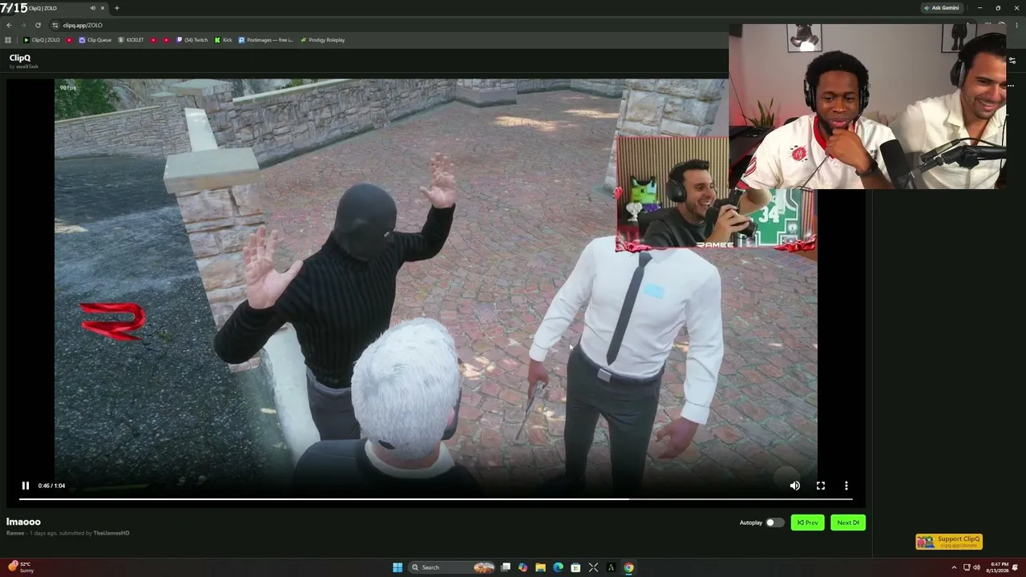Screen dimensions: 1026x577
Task: Close the ClipQ | ZOLO browser tab
Action: 103,8
